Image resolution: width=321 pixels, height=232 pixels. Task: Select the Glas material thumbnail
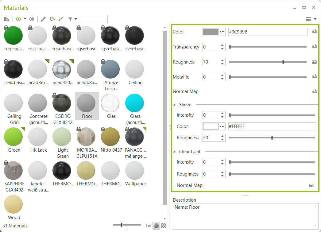point(110,103)
